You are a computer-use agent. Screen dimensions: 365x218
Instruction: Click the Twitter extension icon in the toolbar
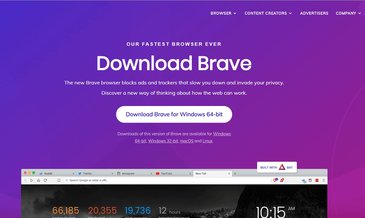(303, 180)
